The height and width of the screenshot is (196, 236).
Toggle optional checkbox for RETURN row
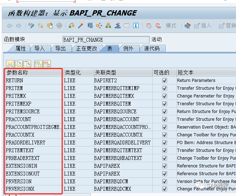(165, 81)
